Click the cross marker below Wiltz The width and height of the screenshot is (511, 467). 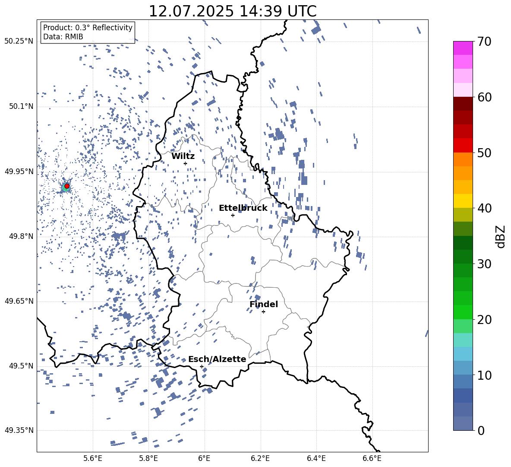click(x=186, y=163)
